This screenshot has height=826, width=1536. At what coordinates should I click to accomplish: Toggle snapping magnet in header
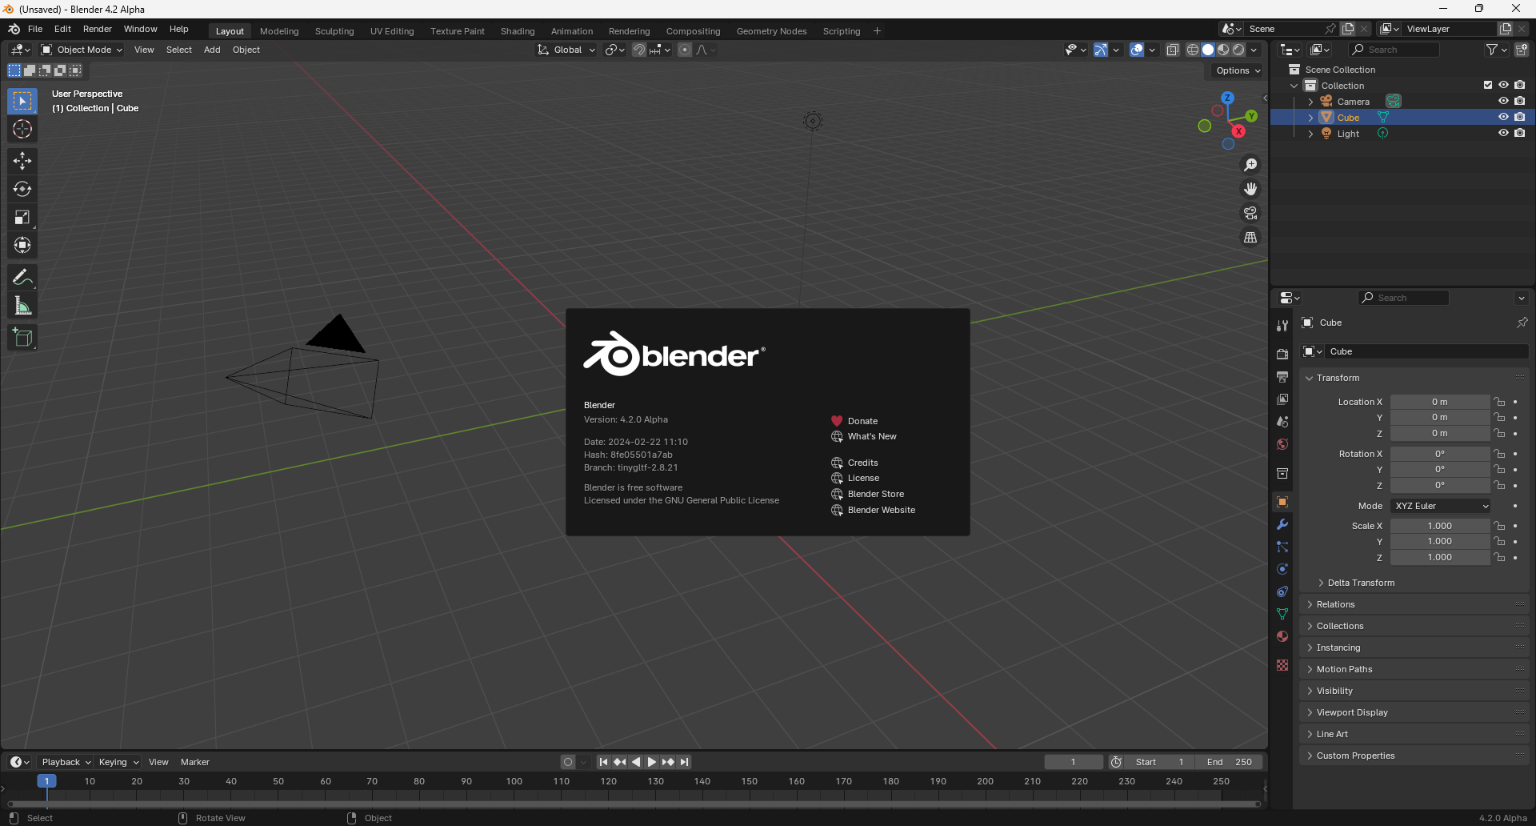pos(638,50)
